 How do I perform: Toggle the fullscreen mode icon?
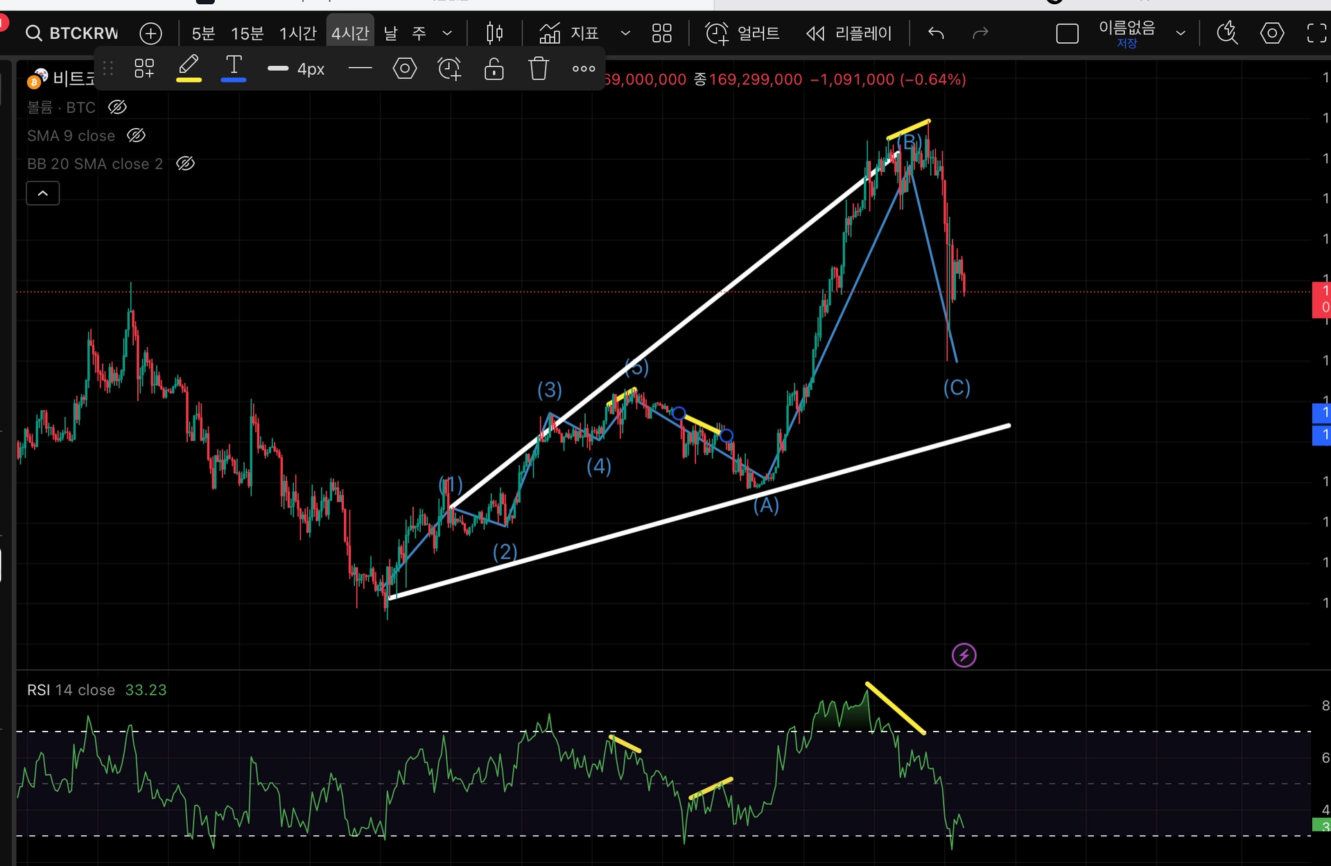click(x=1316, y=33)
